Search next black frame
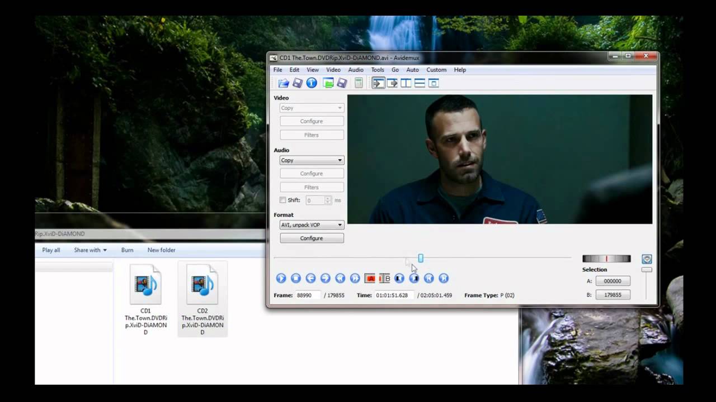The width and height of the screenshot is (716, 402). pos(414,278)
